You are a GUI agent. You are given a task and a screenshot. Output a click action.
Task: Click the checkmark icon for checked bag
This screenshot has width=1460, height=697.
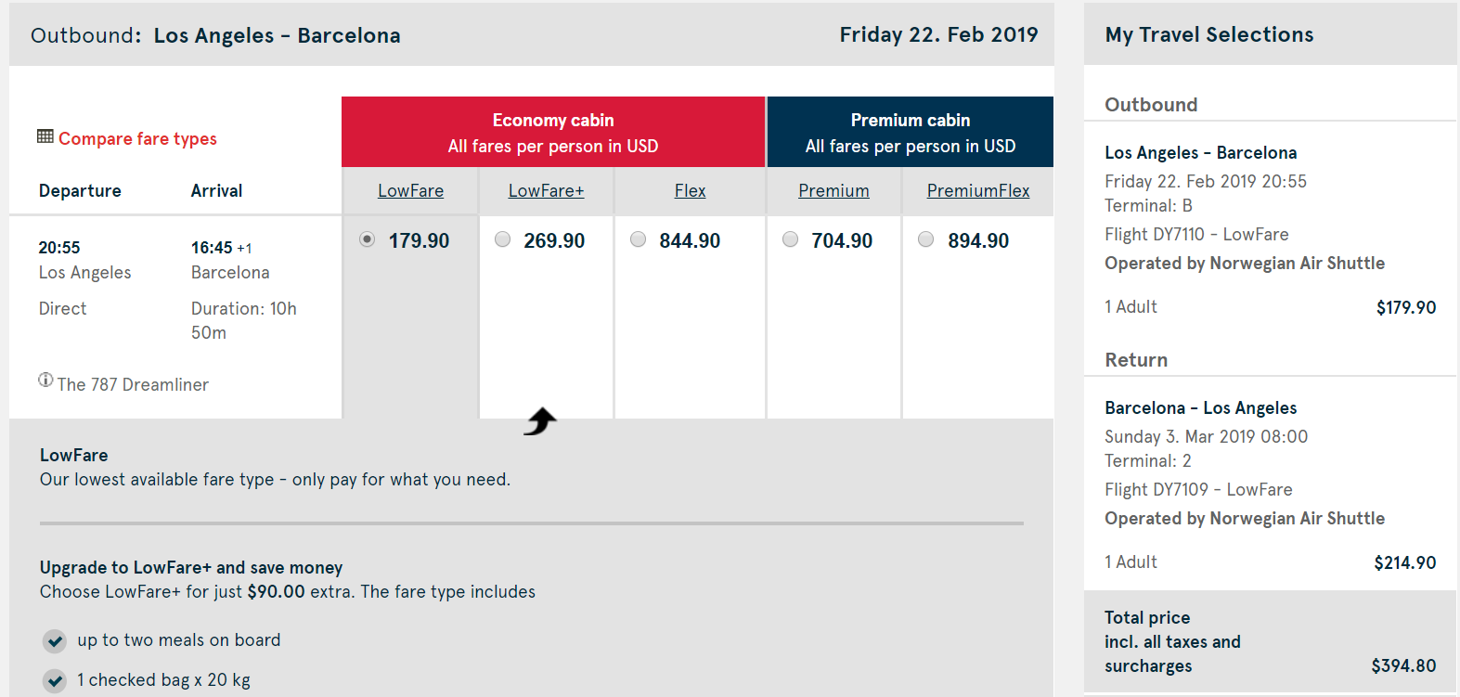55,681
